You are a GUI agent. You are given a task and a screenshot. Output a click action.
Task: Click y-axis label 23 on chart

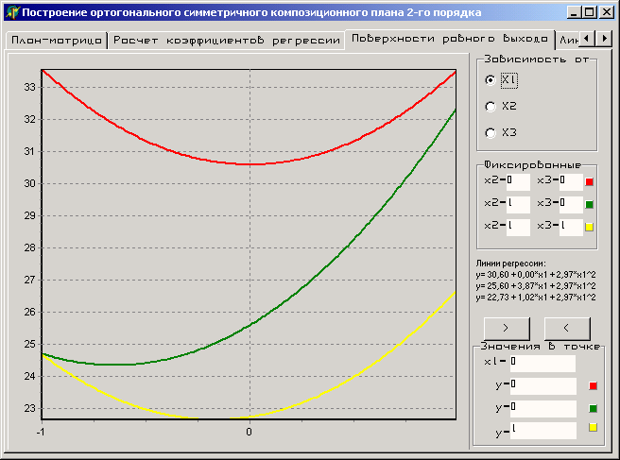pyautogui.click(x=29, y=408)
